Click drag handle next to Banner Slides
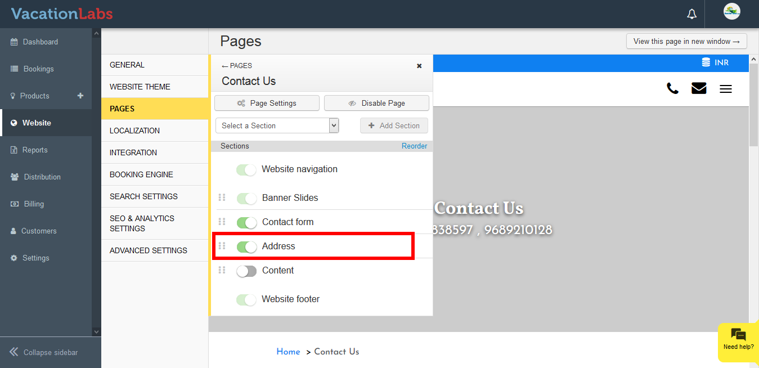The height and width of the screenshot is (368, 759). click(x=222, y=198)
